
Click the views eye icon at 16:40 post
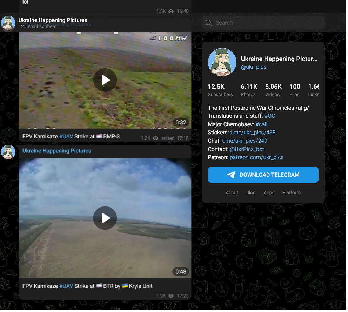(171, 11)
